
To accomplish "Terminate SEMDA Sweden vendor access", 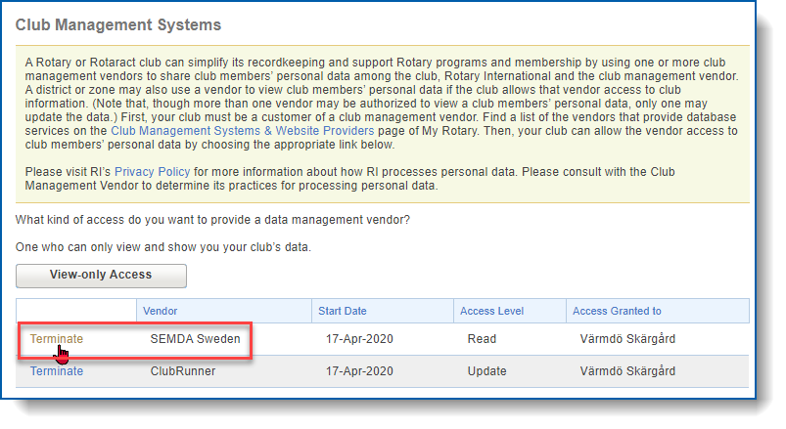I will coord(57,339).
